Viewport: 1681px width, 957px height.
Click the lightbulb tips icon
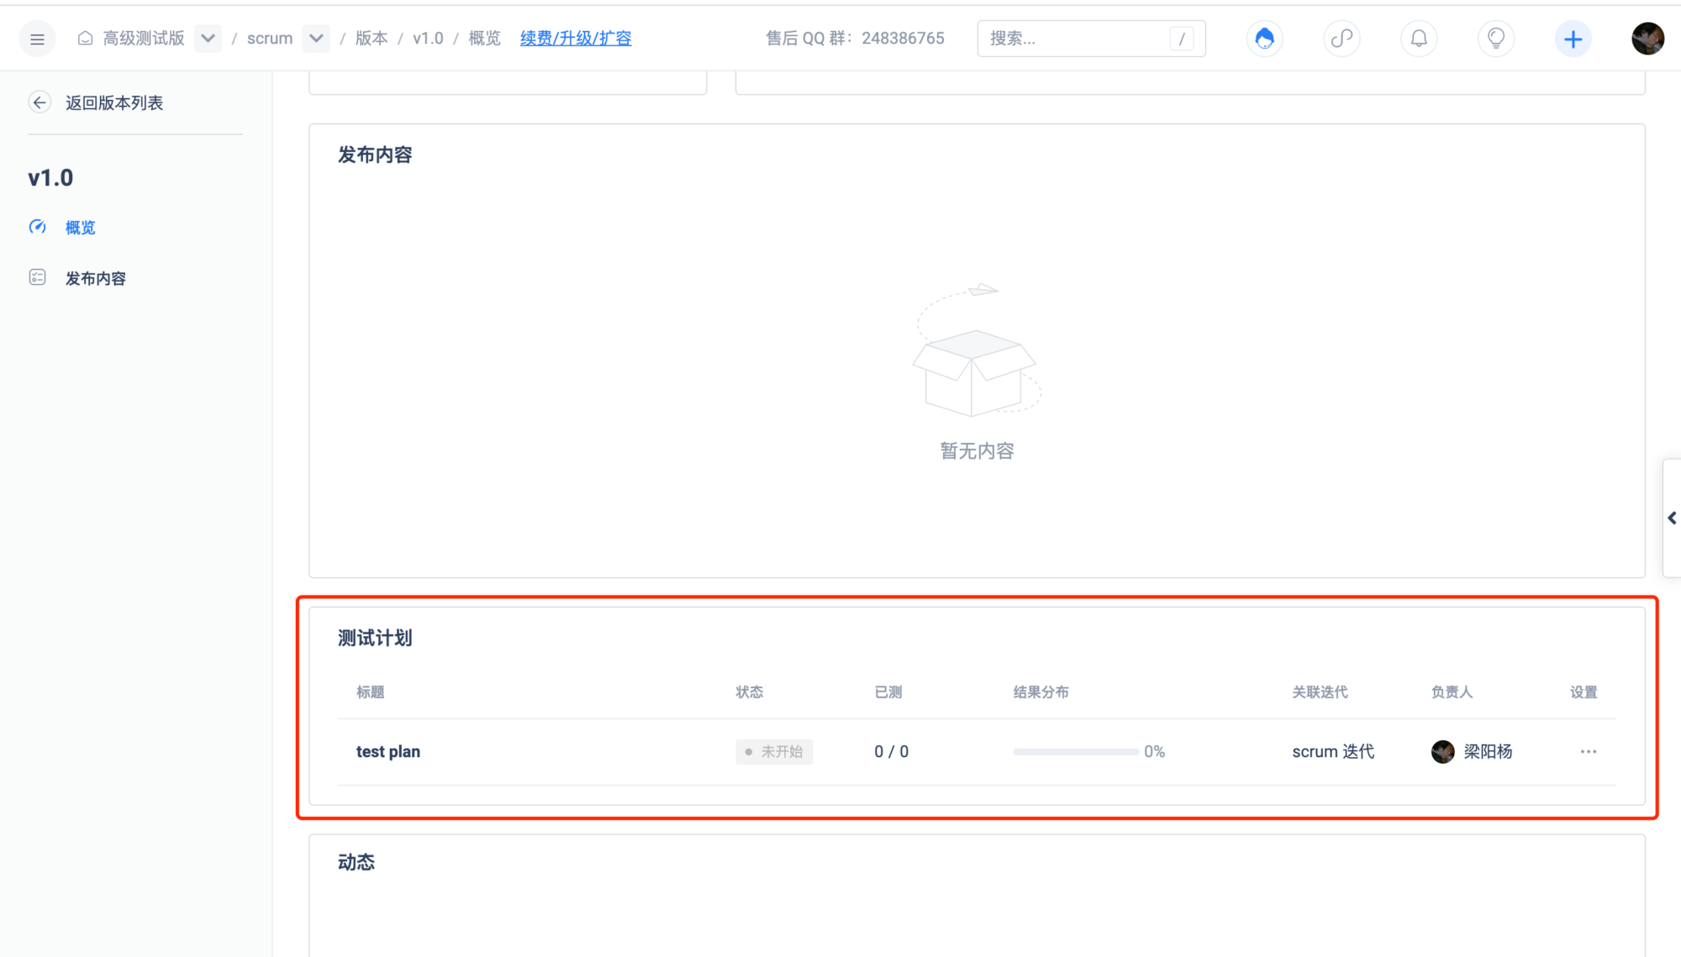pos(1496,39)
